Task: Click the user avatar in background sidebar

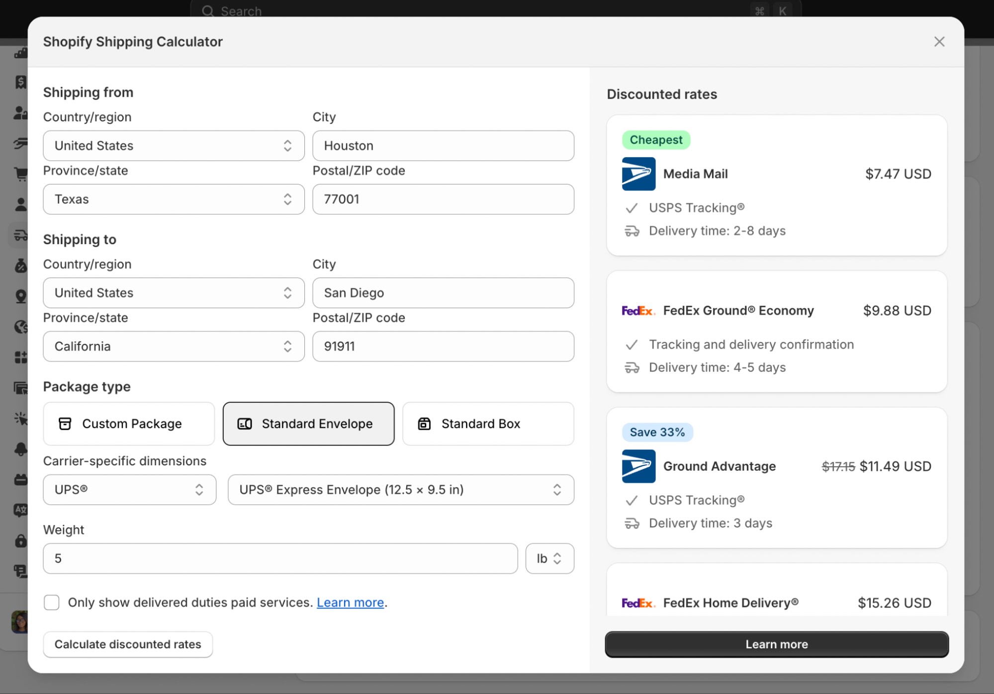Action: 20,622
